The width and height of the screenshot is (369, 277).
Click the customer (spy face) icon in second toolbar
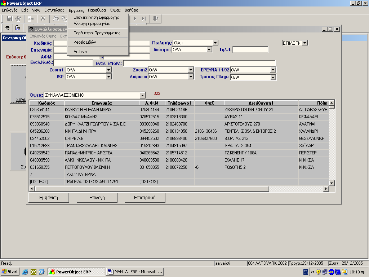(x=7, y=28)
